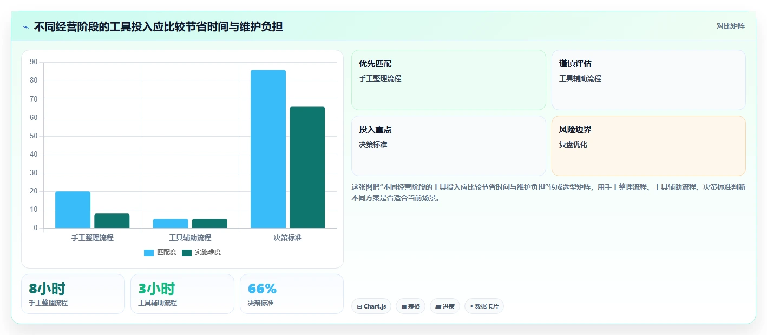
Task: Select the 3小时 工具辅助流程 stat card
Action: (x=182, y=294)
